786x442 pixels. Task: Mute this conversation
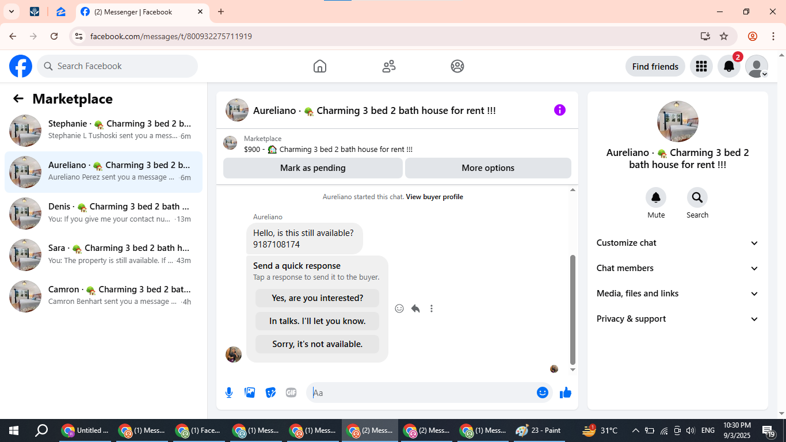tap(656, 198)
